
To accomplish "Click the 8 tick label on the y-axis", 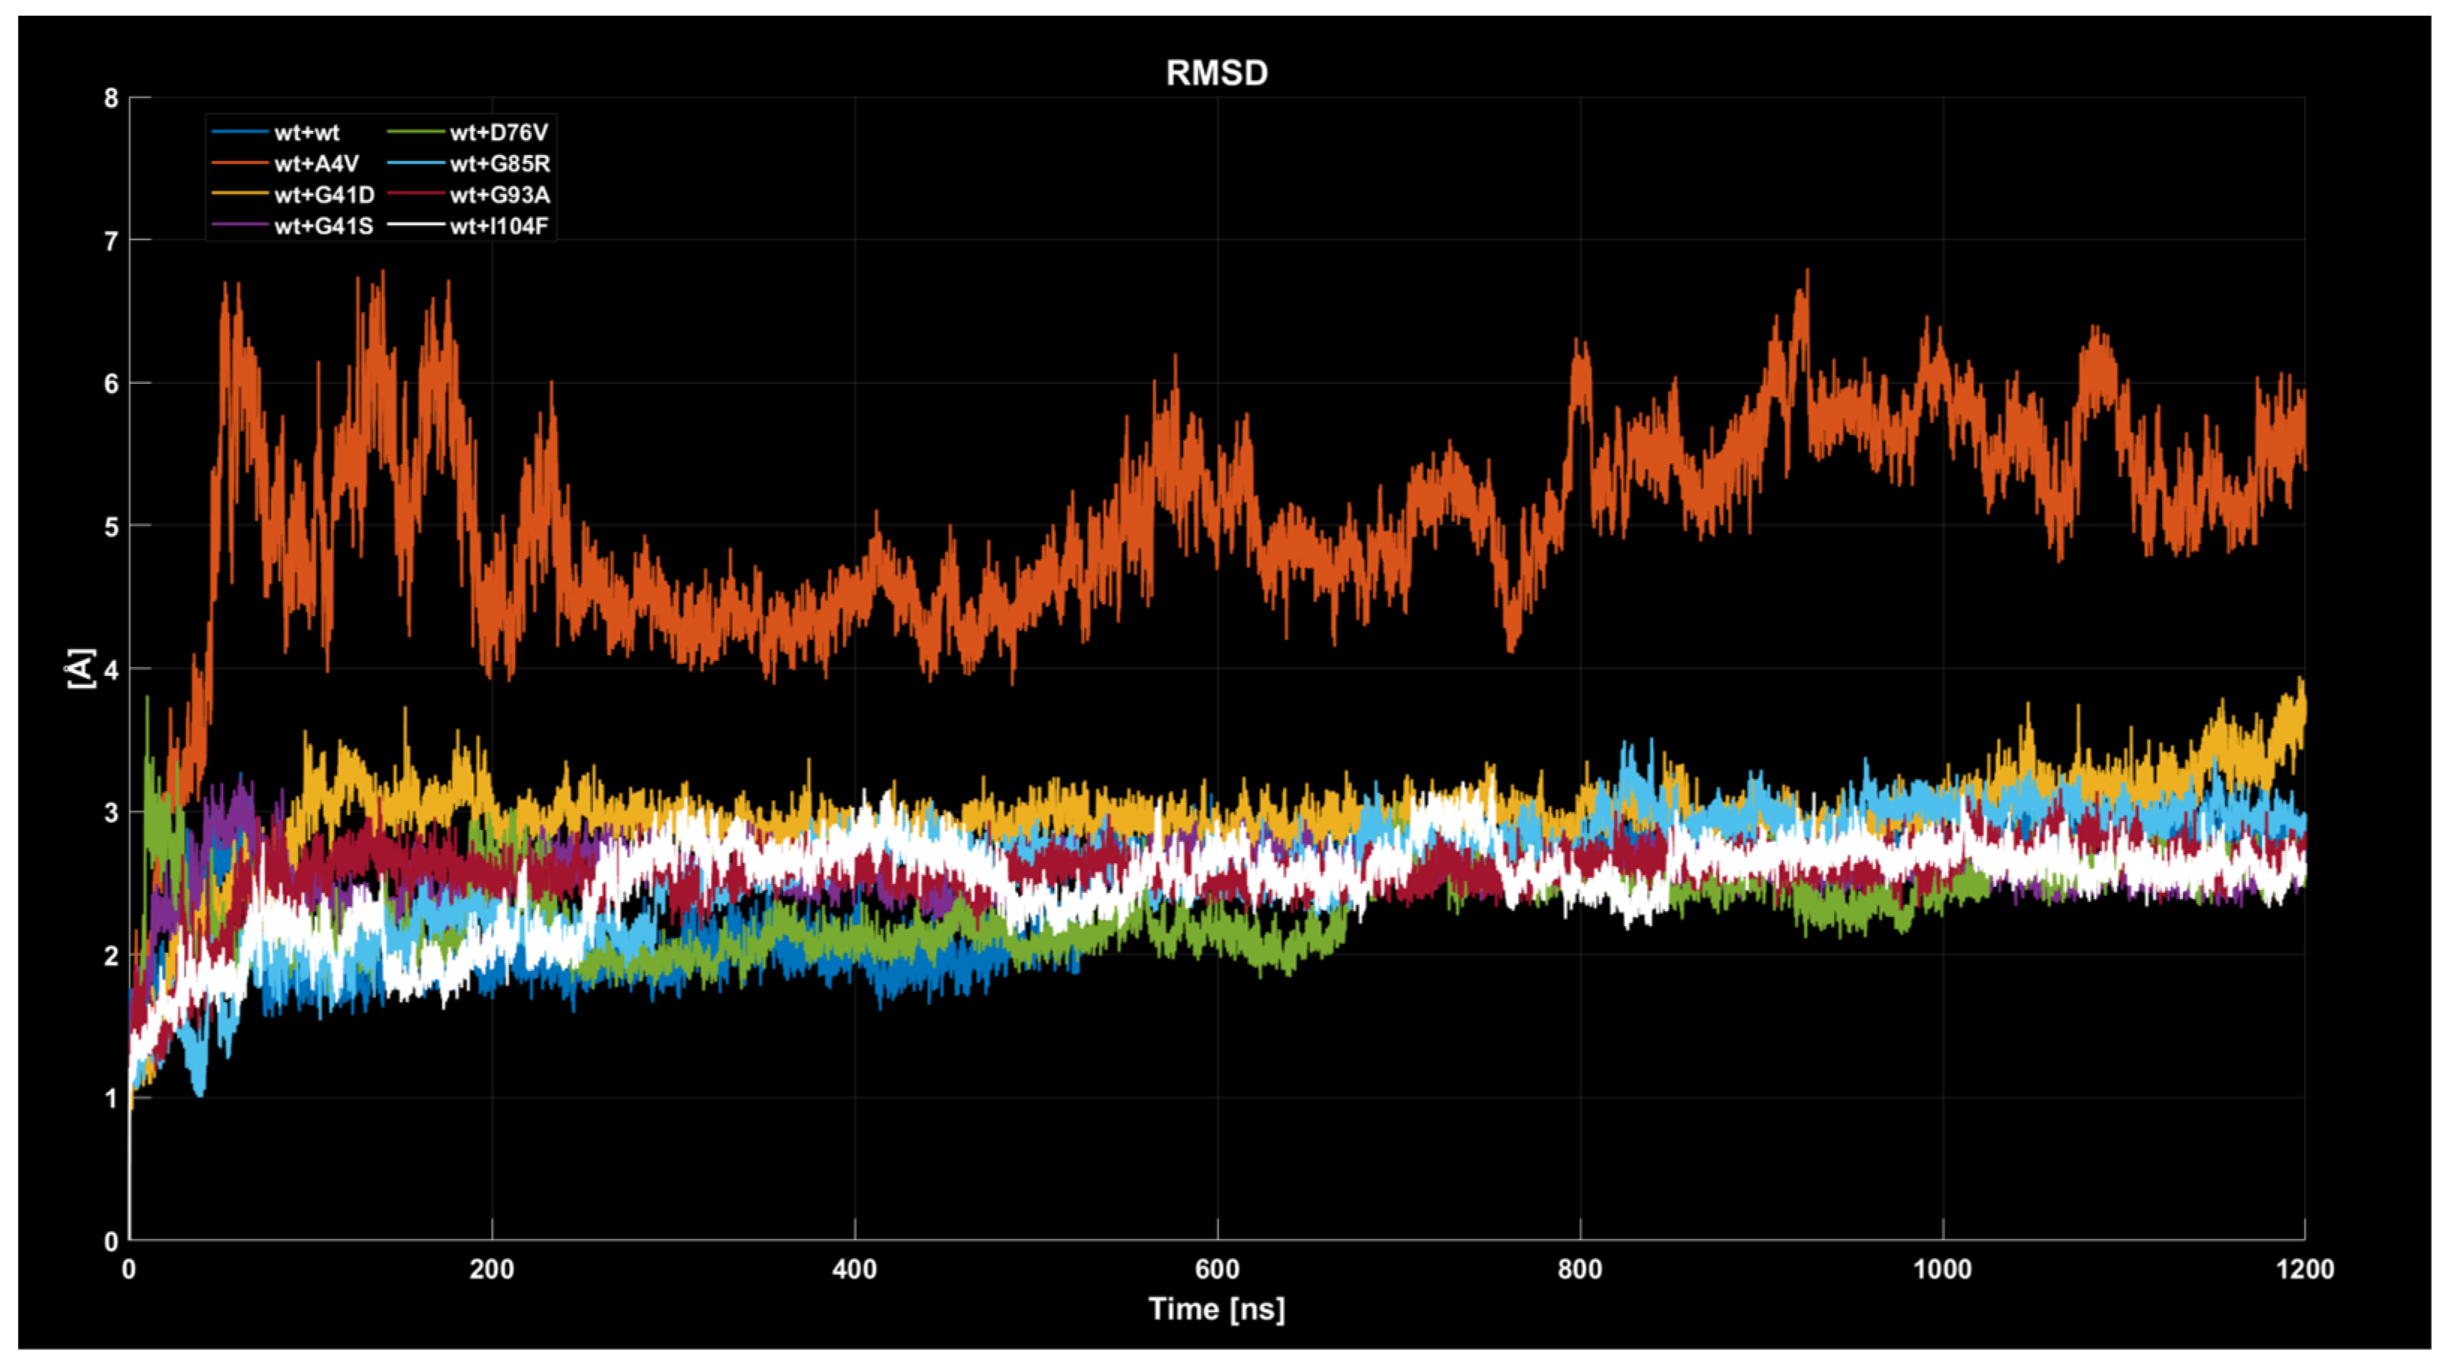I will (x=112, y=98).
